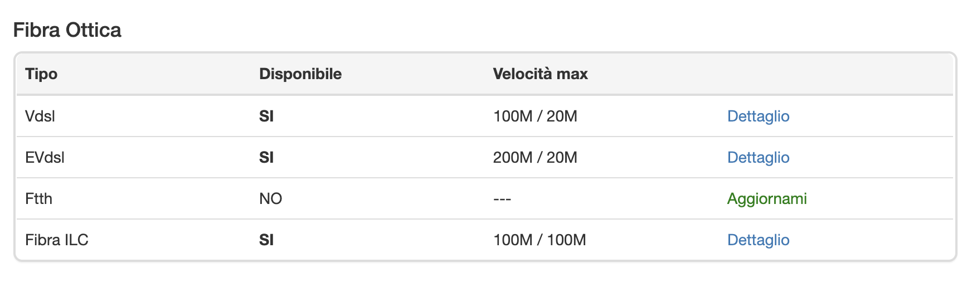Click the 200M / 20M speed value
Image resolution: width=972 pixels, height=282 pixels.
tap(535, 157)
